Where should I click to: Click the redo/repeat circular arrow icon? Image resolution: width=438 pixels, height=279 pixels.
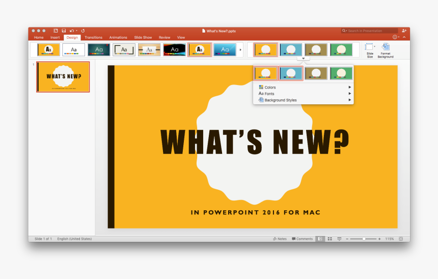tap(83, 31)
